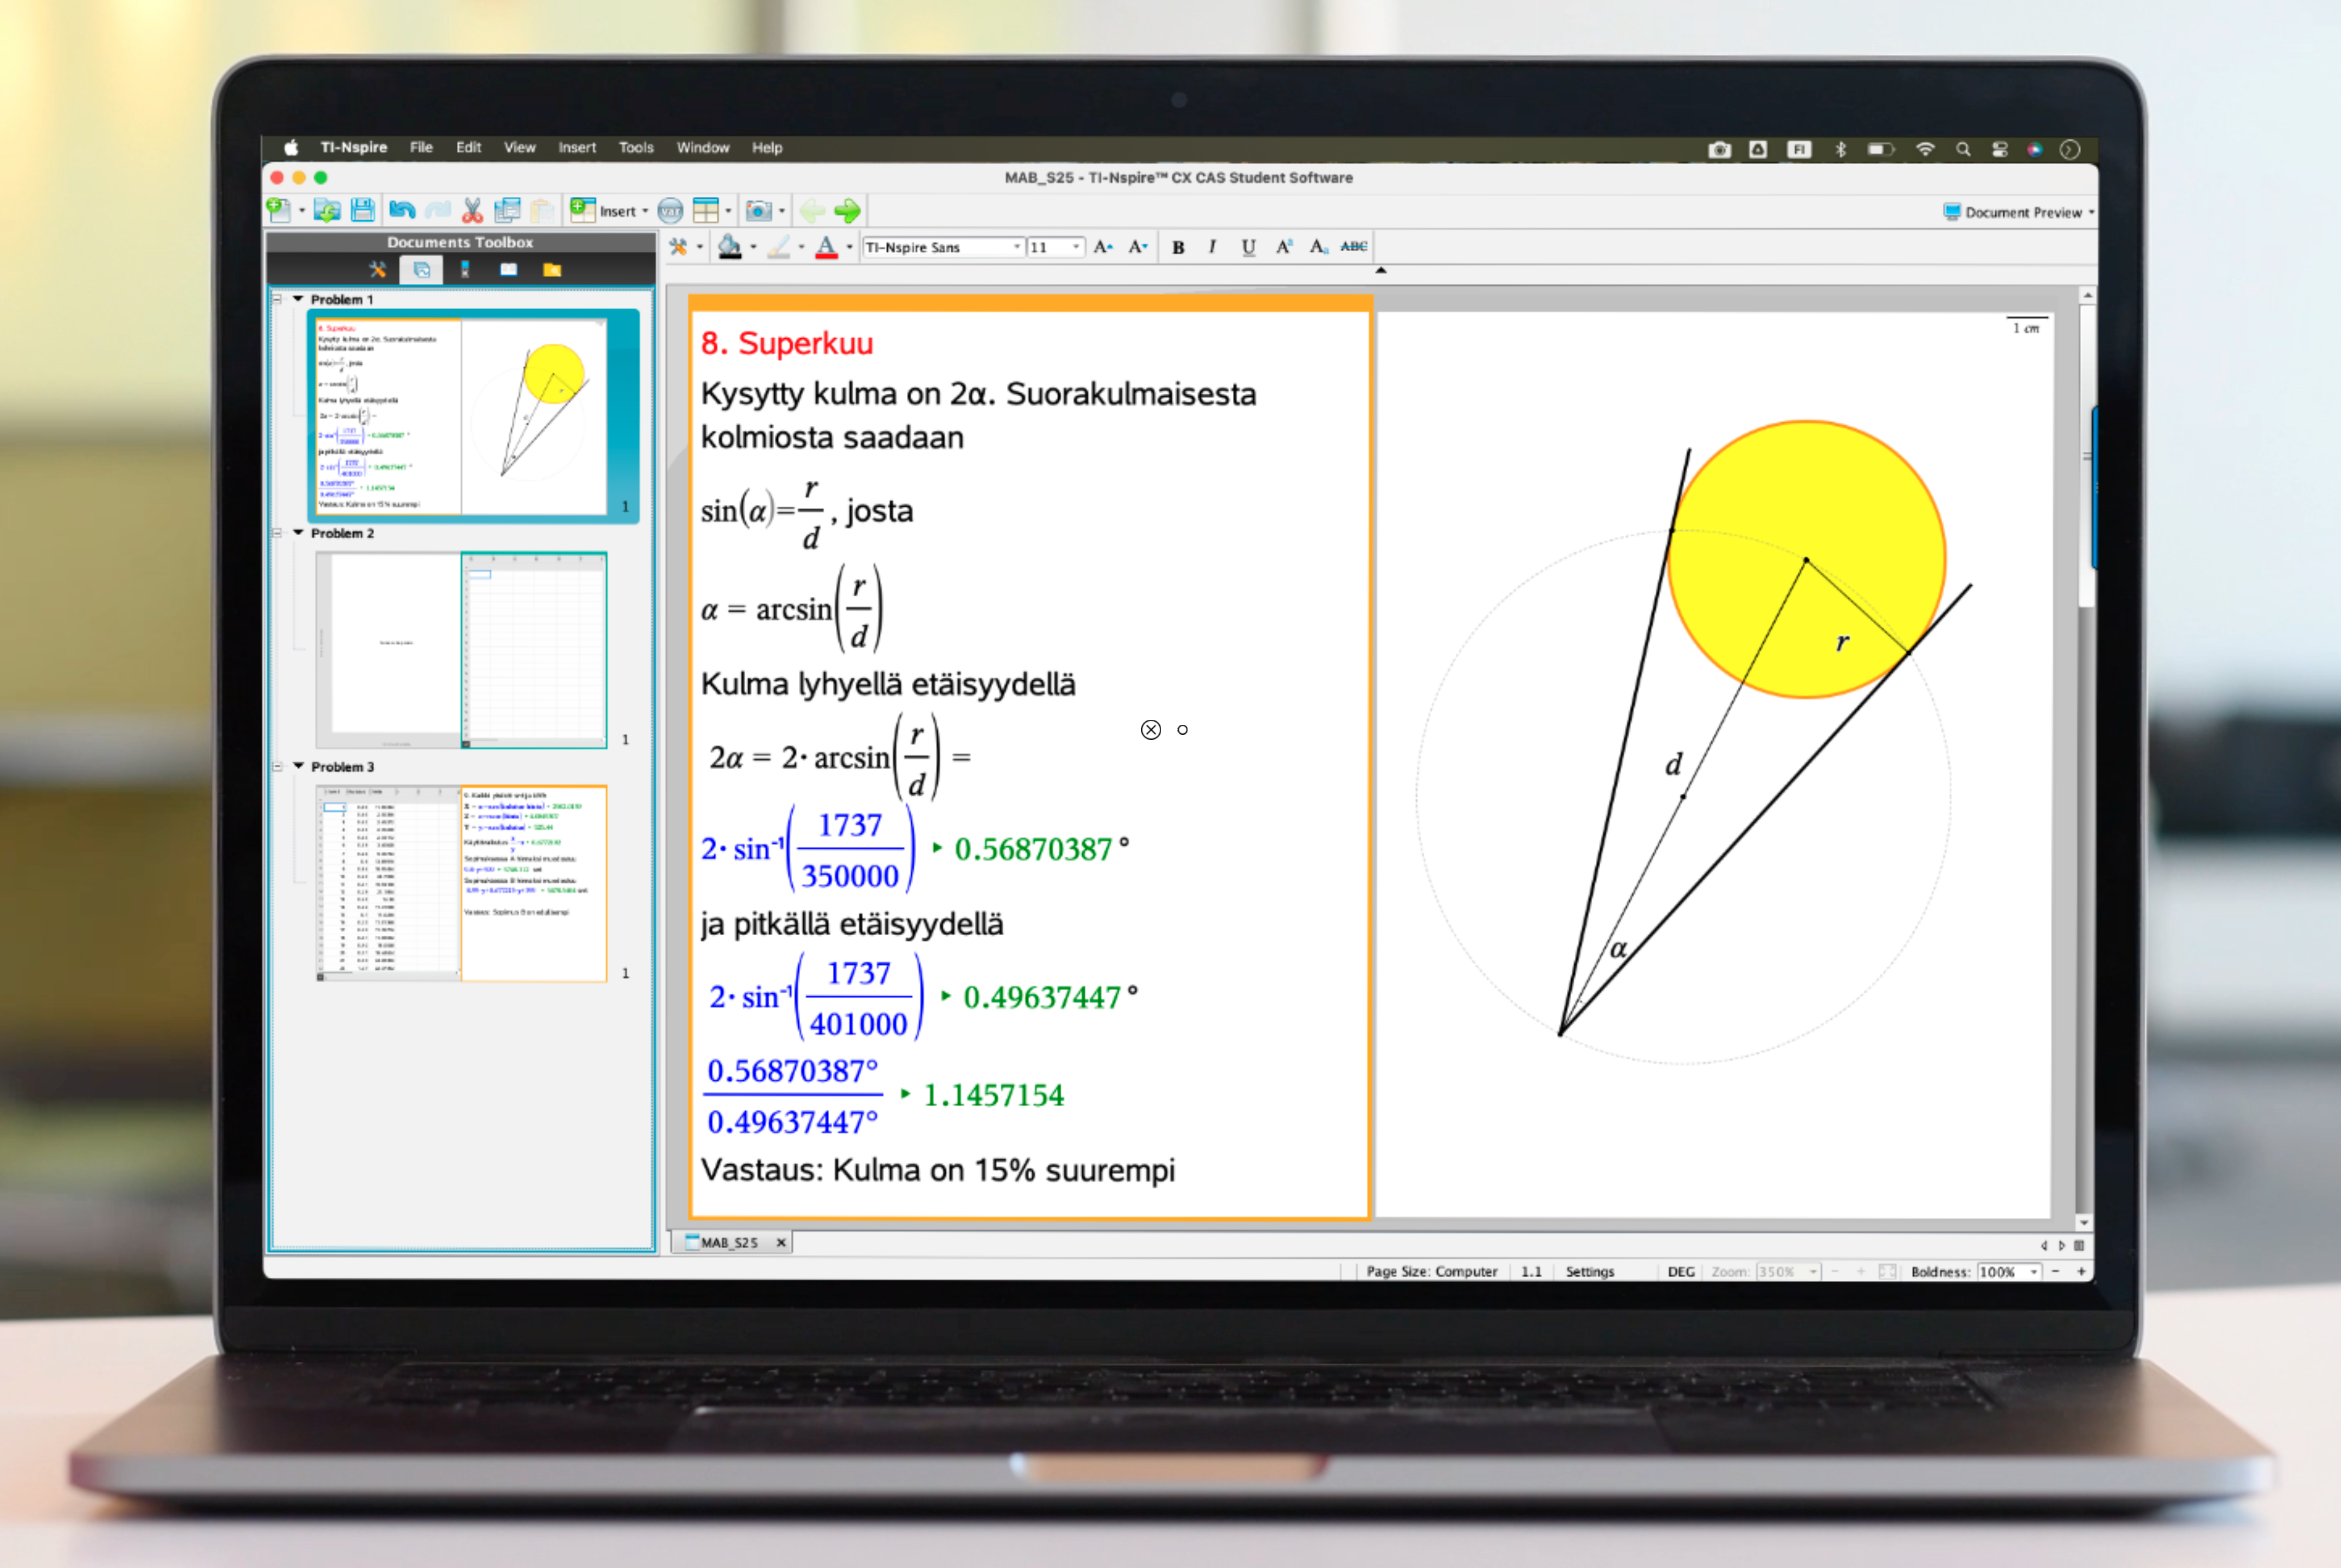2341x1568 pixels.
Task: Select the MAB_S25 document tab
Action: [x=729, y=1242]
